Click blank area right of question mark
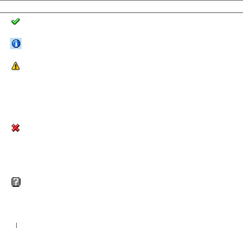Image resolution: width=243 pixels, height=228 pixels. pyautogui.click(x=132, y=182)
